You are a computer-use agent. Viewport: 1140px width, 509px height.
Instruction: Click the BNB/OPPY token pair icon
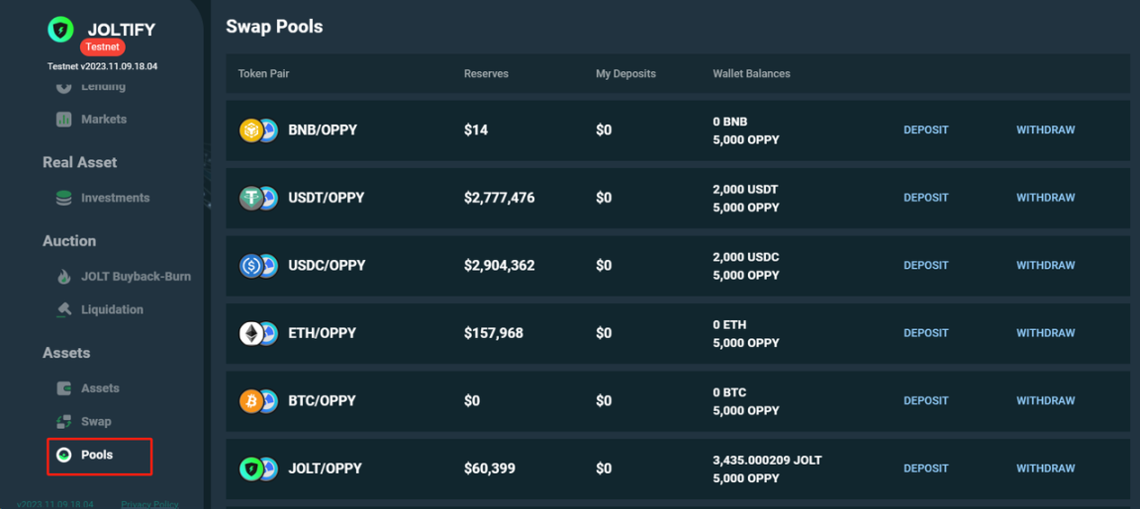coord(259,130)
